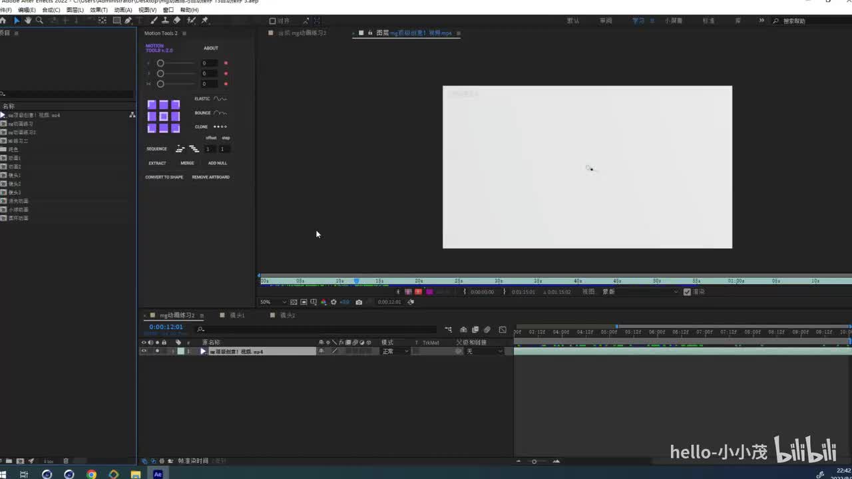Screen dimensions: 852x479
Task: Click the second Sequence stagger icon
Action: (x=194, y=149)
